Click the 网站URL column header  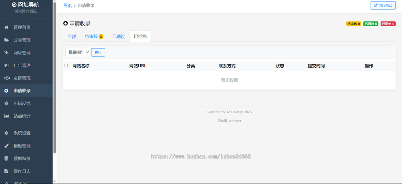coord(138,66)
